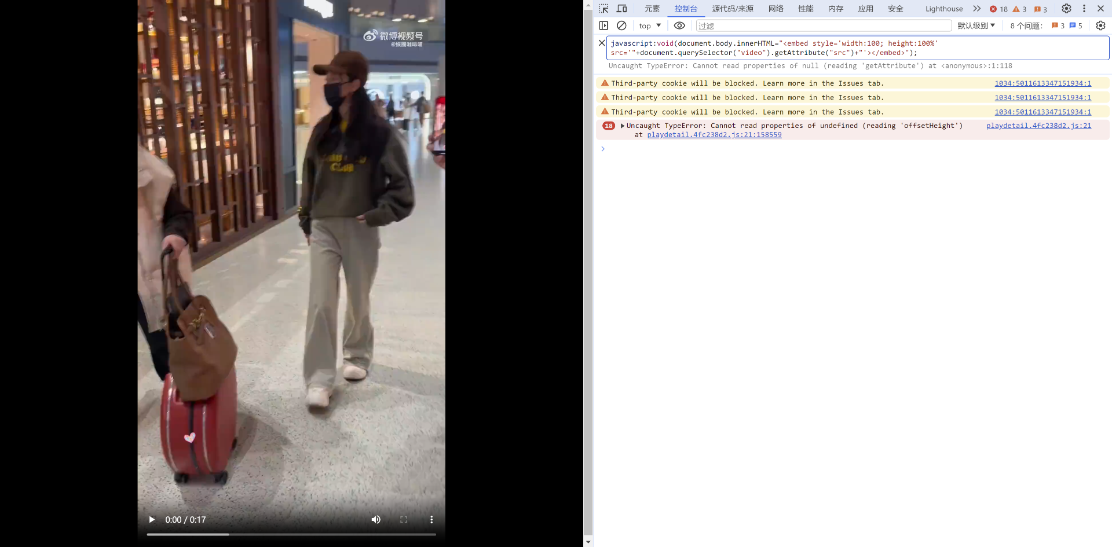Toggle device toolbar emulation icon
The height and width of the screenshot is (547, 1112).
622,9
